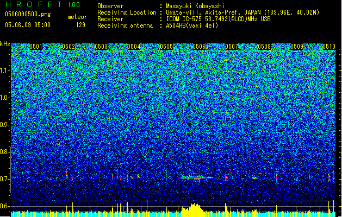Click the meteor label
Screen dimensions: 342x217
click(77, 17)
